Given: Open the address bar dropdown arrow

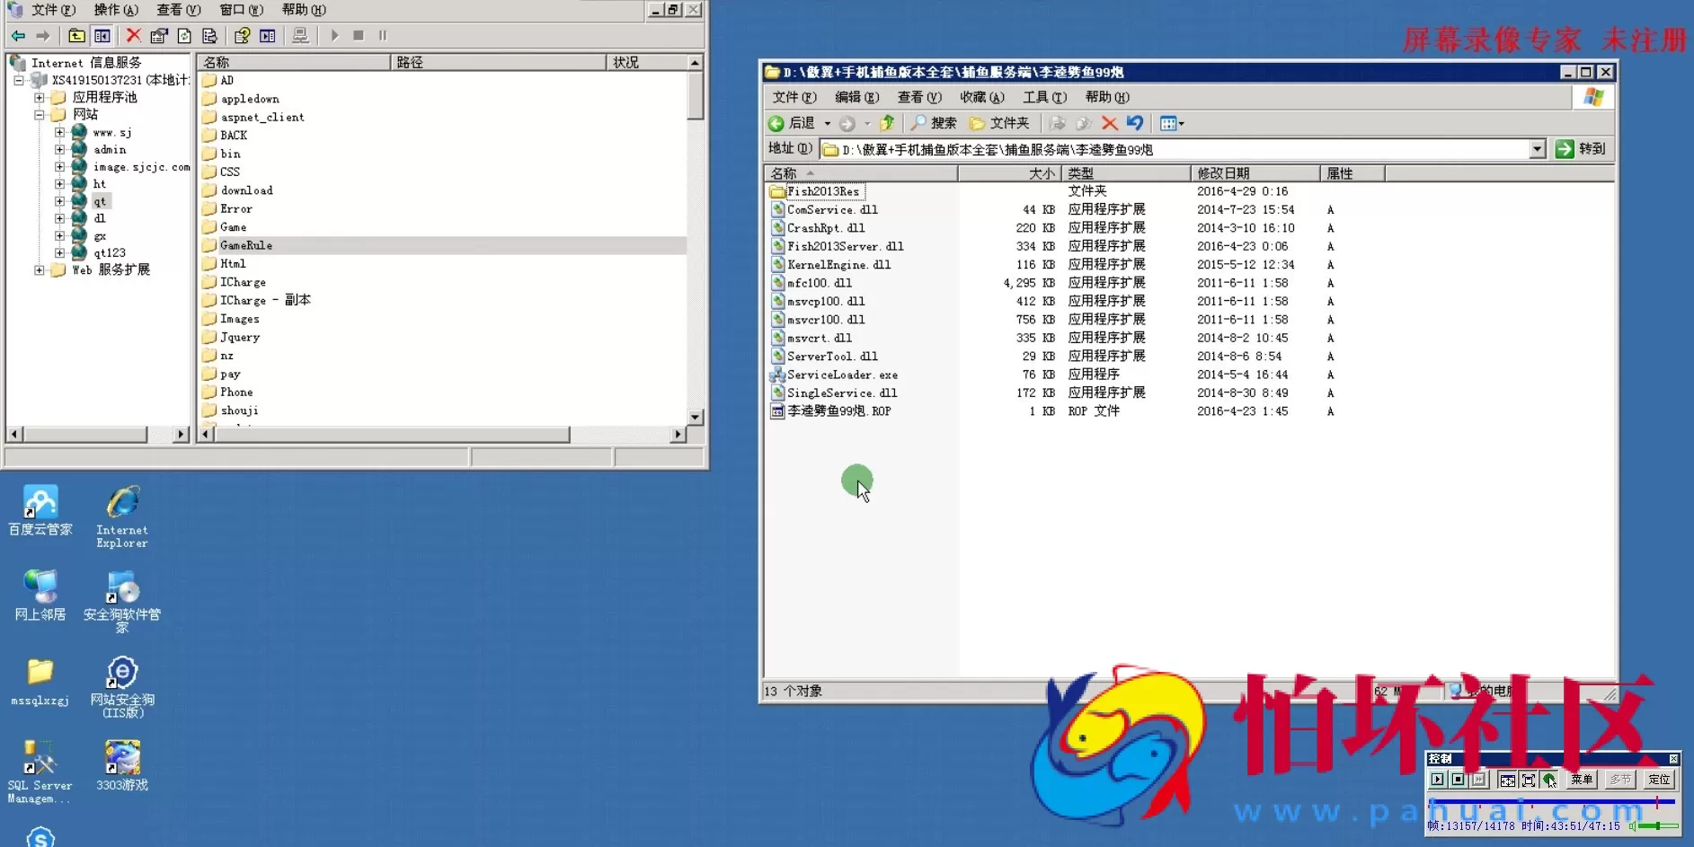Looking at the screenshot, I should (x=1537, y=149).
